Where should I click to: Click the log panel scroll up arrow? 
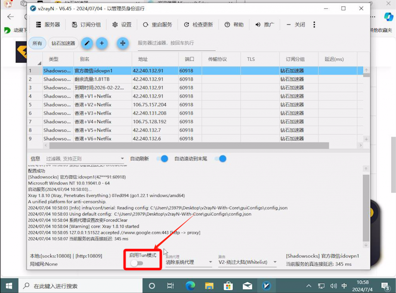(366, 169)
